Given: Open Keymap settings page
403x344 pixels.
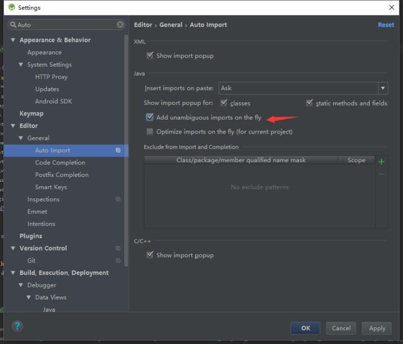Looking at the screenshot, I should [x=32, y=114].
